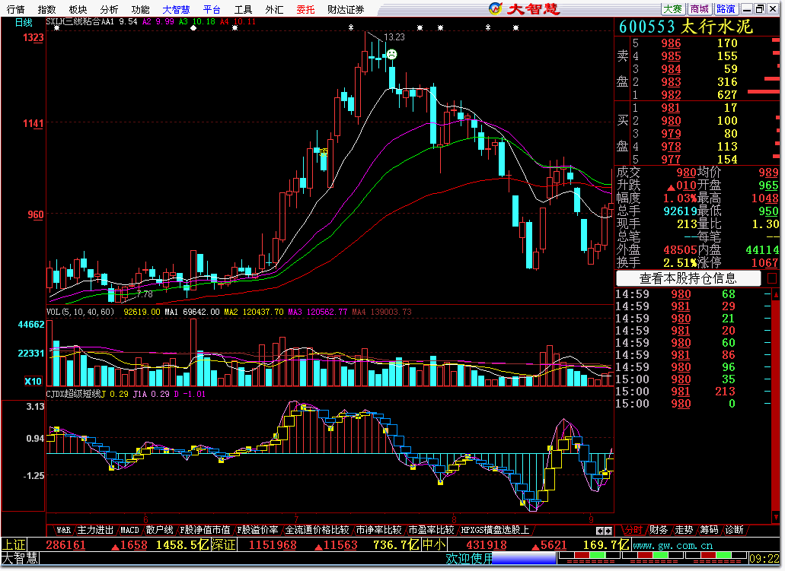
Task: Open the 指数 menu
Action: [46, 9]
